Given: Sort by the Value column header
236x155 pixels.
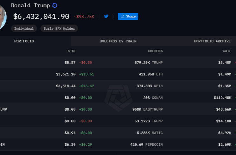Looking at the screenshot, I should click(x=227, y=51).
